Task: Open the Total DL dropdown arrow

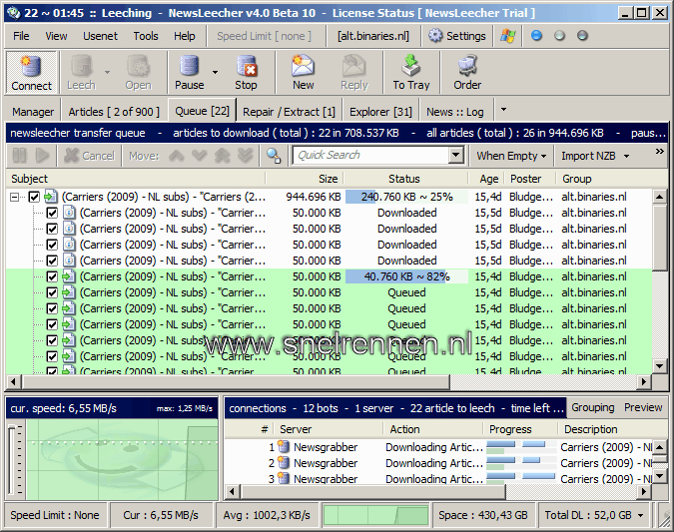Action: coord(640,515)
